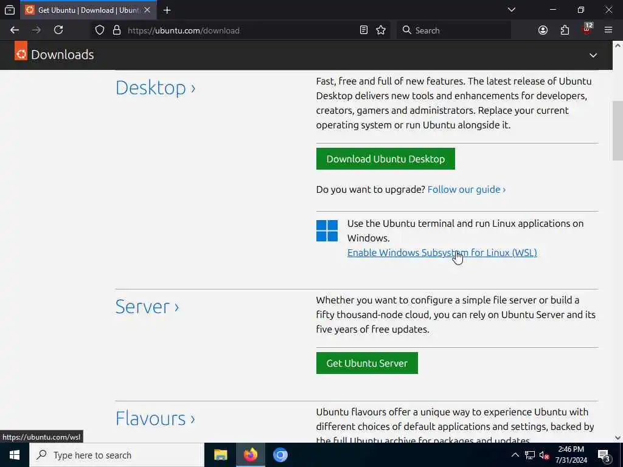Open Firefox View icon at tab bar start
The height and width of the screenshot is (467, 623).
(x=10, y=10)
